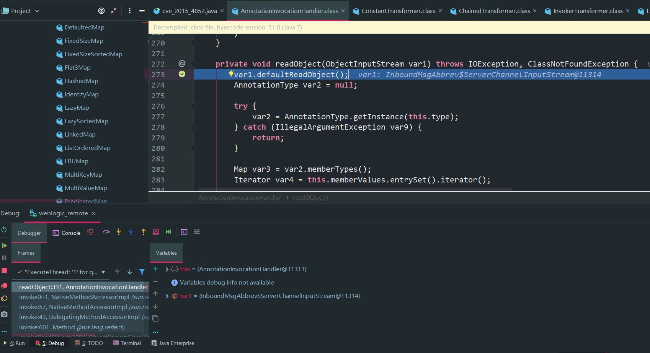Screen dimensions: 650x353
Task: Click camera icon for thread dump
Action: (x=4, y=314)
